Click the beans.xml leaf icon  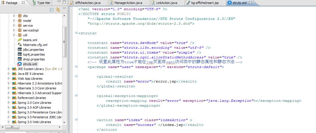coord(20,40)
